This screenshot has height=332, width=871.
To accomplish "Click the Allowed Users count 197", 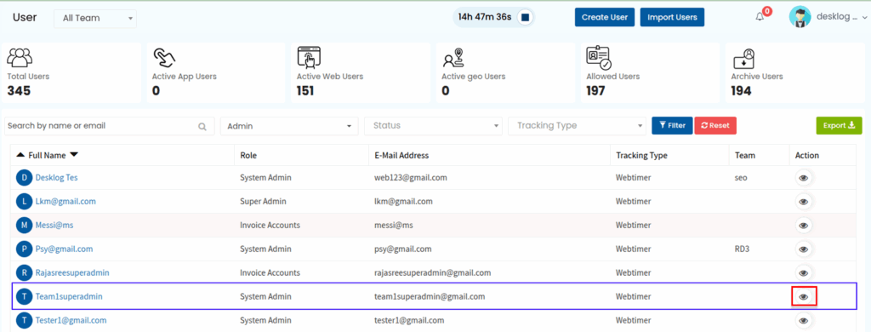I will [x=595, y=90].
